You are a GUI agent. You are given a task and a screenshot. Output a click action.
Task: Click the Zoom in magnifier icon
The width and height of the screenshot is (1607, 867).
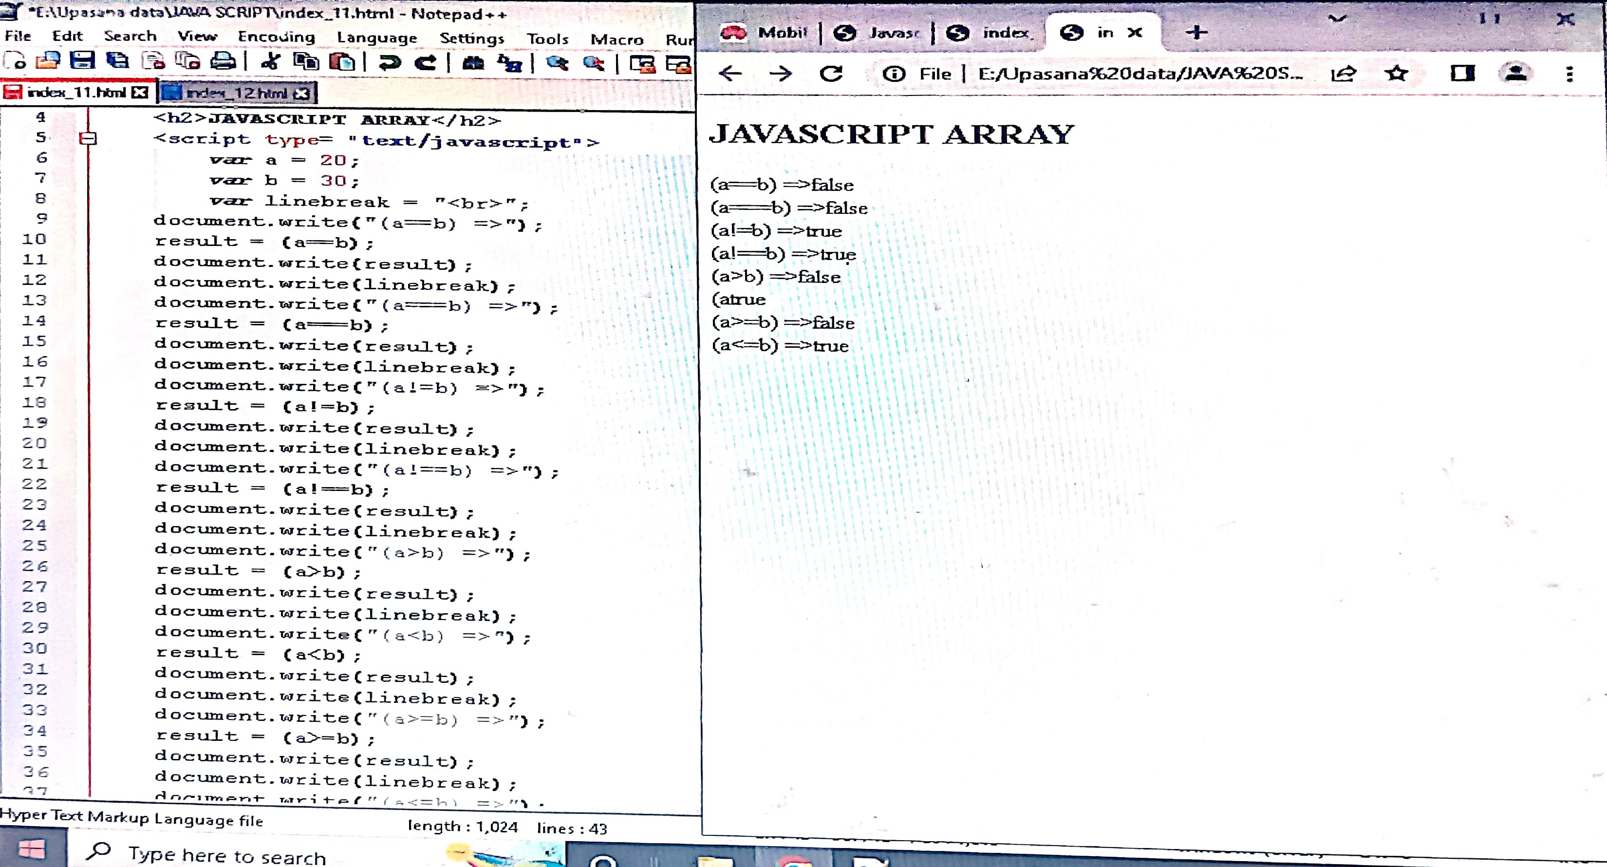557,62
